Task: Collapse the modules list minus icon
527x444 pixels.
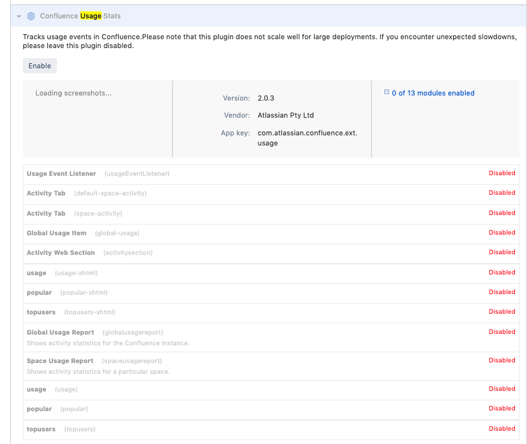Action: (387, 92)
